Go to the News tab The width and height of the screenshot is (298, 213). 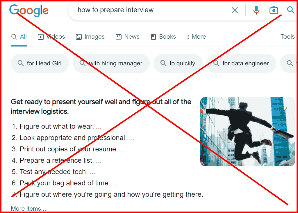click(128, 37)
